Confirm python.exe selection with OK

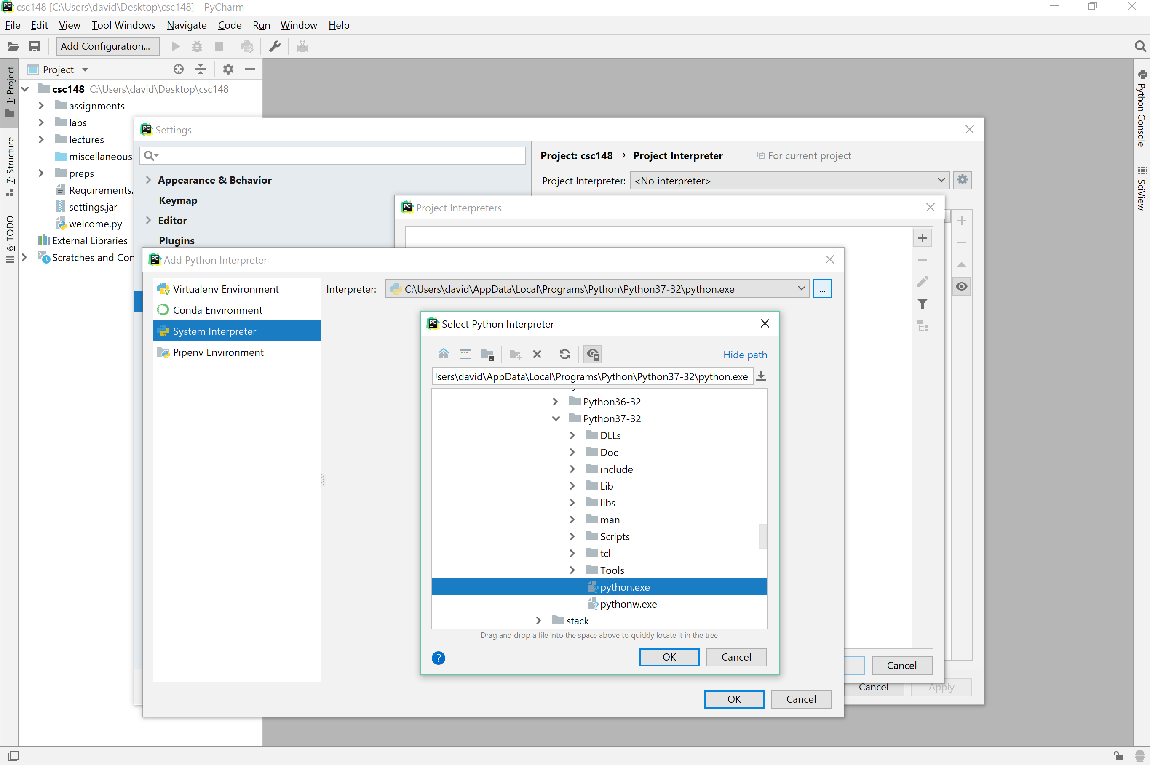click(x=669, y=657)
